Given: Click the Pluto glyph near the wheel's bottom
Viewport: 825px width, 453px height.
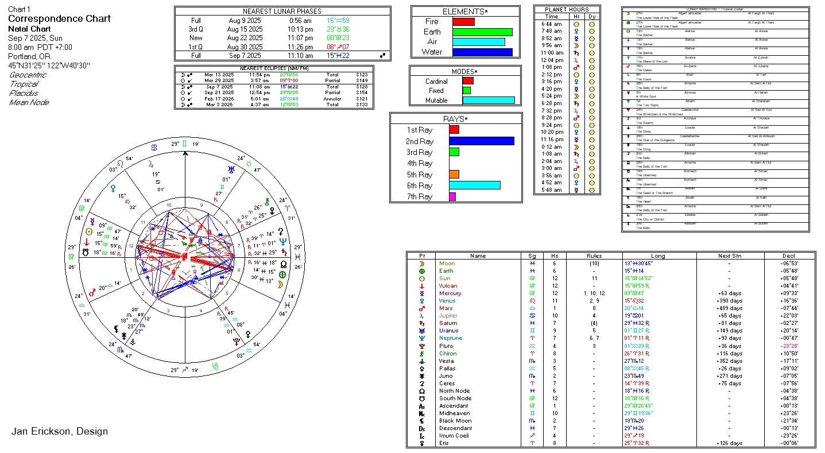Looking at the screenshot, I should [x=236, y=341].
